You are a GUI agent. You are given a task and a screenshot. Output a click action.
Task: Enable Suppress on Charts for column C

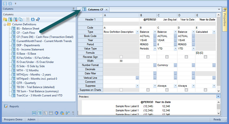(x=167, y=90)
